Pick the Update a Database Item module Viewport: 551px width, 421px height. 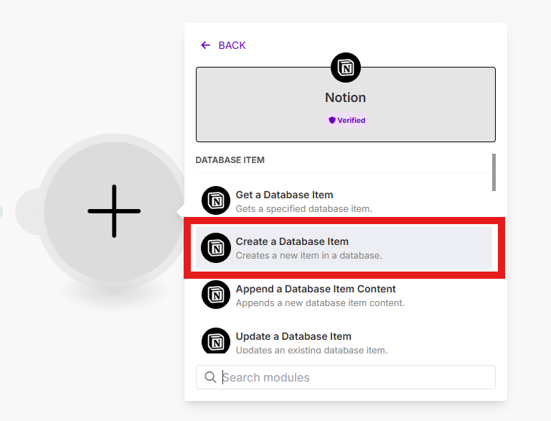click(344, 341)
